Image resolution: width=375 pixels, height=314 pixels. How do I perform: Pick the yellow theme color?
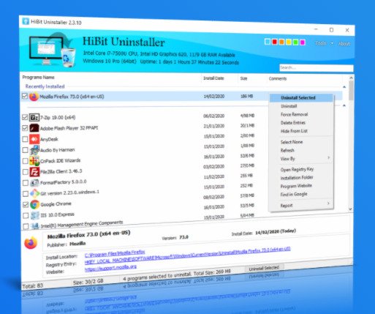pos(289,42)
